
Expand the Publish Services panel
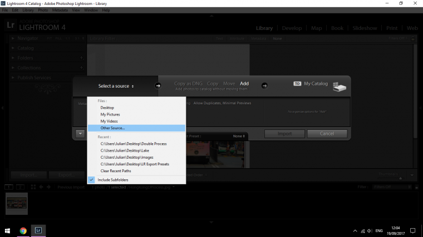[13, 78]
